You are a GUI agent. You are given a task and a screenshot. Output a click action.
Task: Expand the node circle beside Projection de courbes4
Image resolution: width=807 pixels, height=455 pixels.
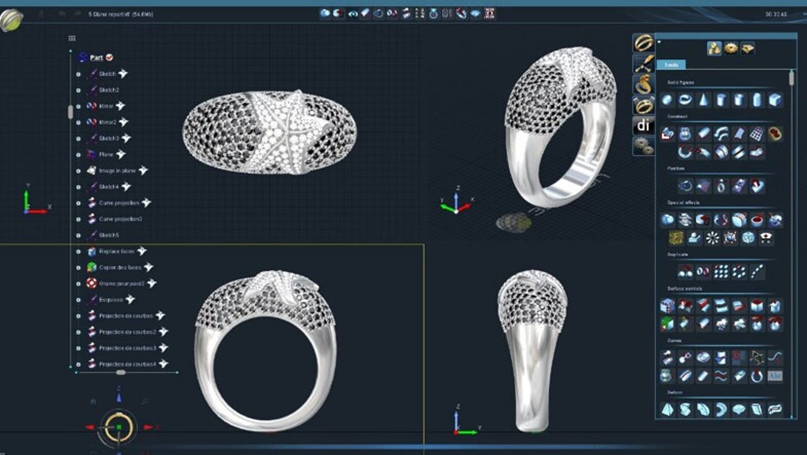tap(78, 364)
